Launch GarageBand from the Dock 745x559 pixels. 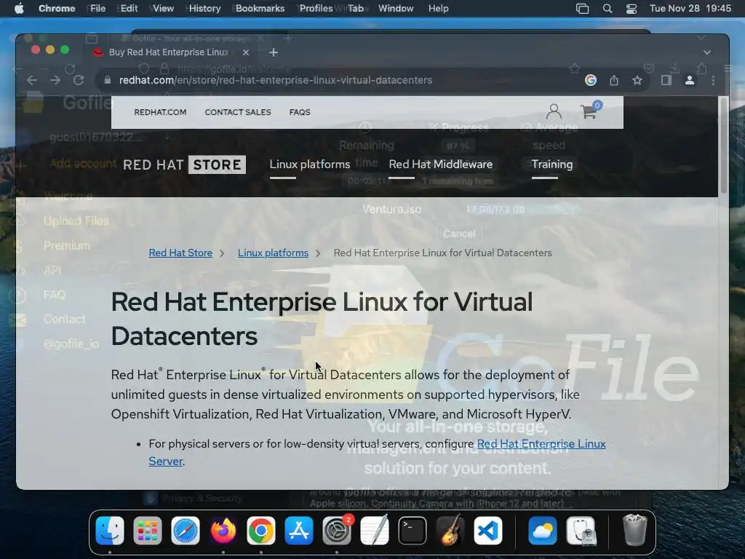(x=450, y=531)
